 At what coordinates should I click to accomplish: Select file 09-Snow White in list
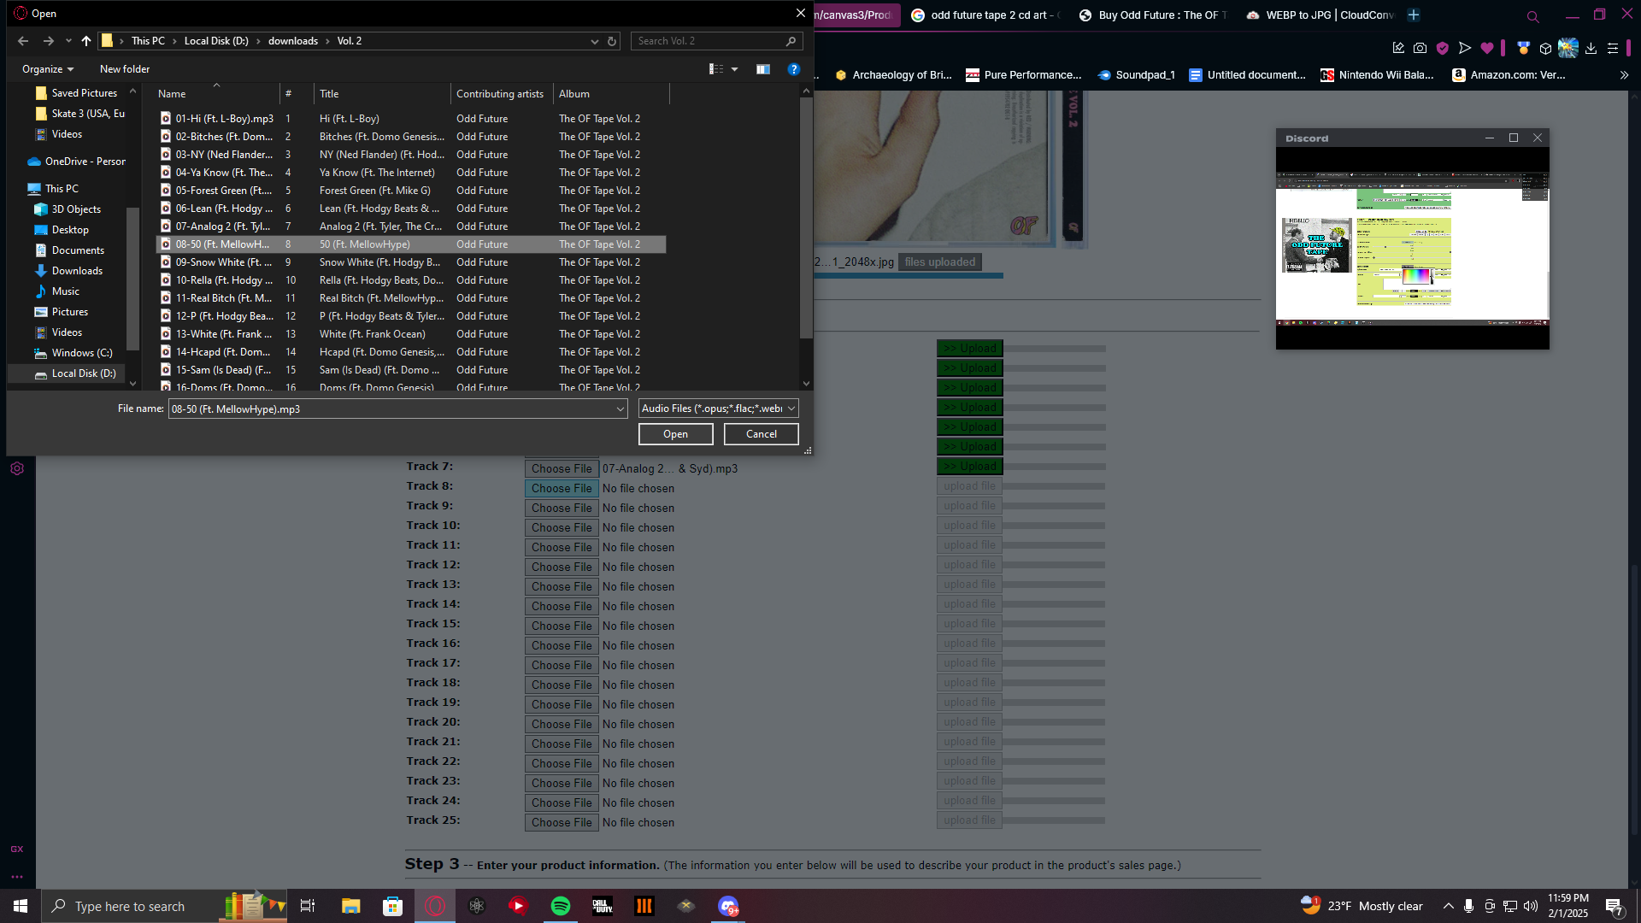pos(223,262)
